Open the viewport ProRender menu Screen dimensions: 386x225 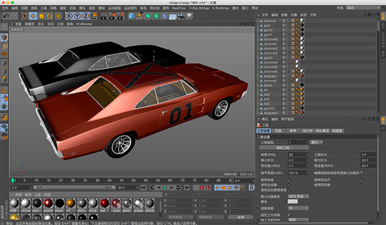[x=84, y=24]
